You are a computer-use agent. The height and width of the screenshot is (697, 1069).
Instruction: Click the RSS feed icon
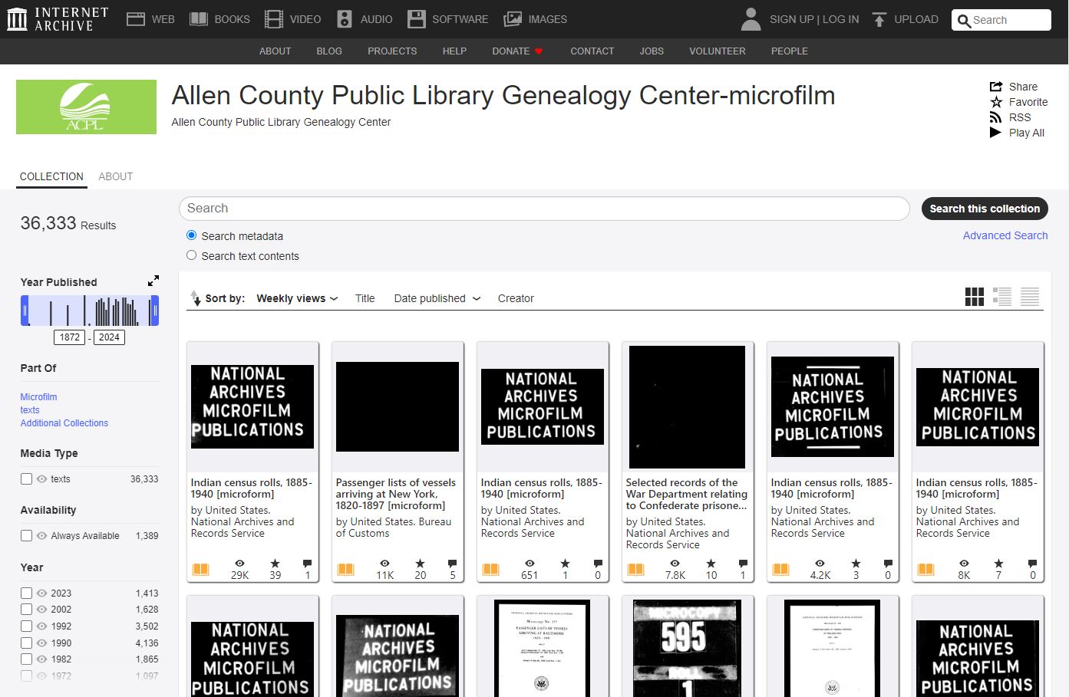996,117
